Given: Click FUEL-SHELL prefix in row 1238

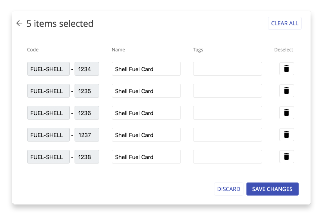Looking at the screenshot, I should 48,157.
